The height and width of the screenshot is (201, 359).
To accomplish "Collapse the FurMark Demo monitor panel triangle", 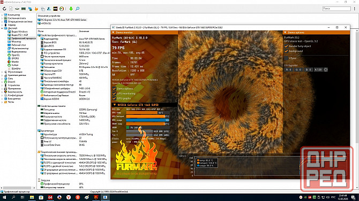I will pos(113,33).
